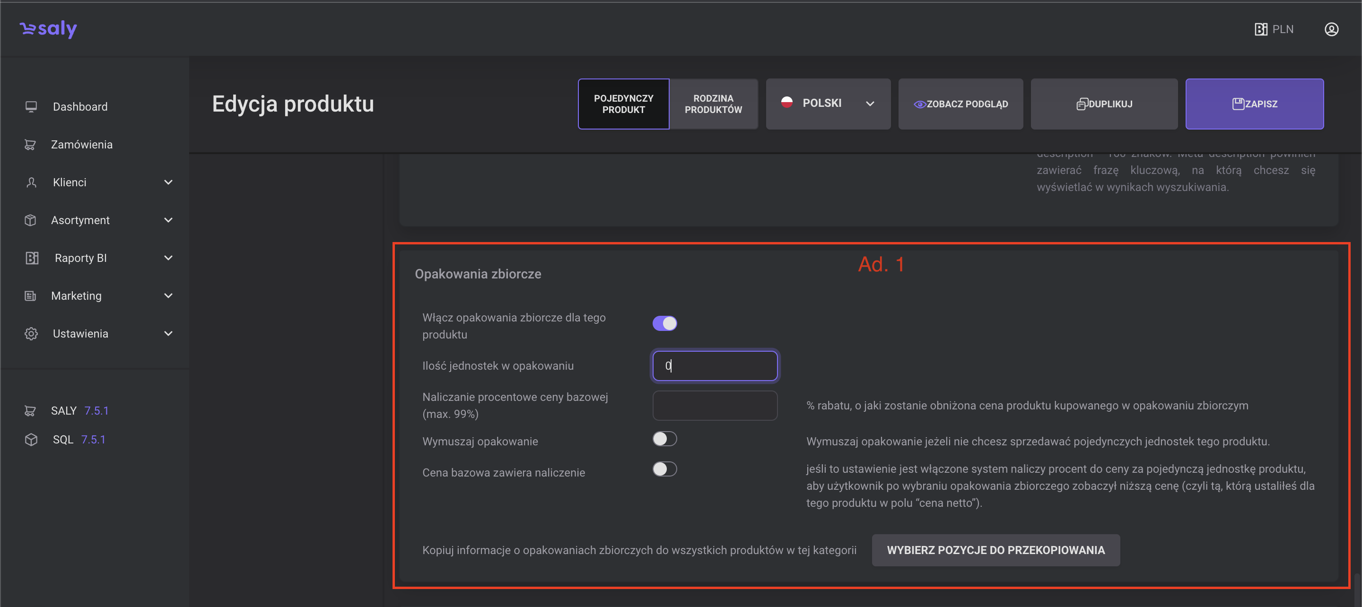Enable the Wymuszaj opakowanie toggle
The height and width of the screenshot is (607, 1362).
coord(664,439)
